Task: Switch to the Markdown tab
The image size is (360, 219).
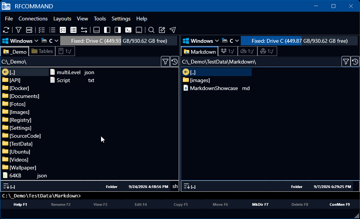Action: (199, 51)
